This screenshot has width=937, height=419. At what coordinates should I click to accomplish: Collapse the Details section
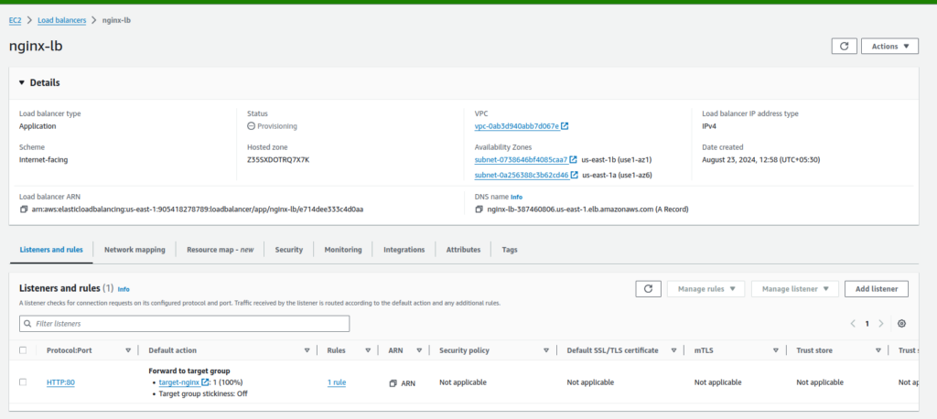click(x=24, y=82)
